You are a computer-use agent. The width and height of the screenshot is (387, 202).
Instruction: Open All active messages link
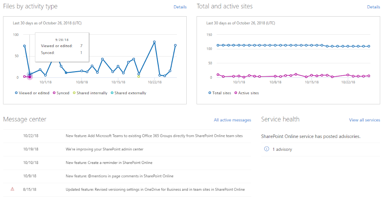(232, 120)
